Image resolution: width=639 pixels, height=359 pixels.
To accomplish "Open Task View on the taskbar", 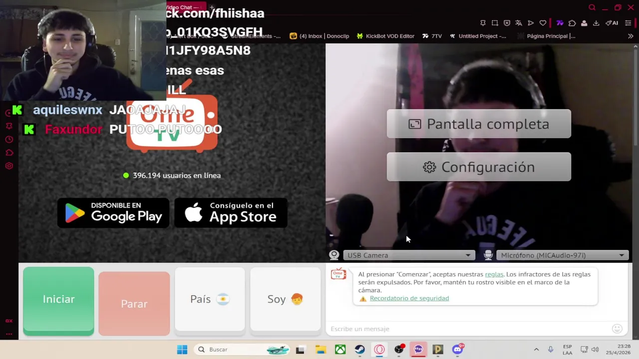I will coord(300,350).
